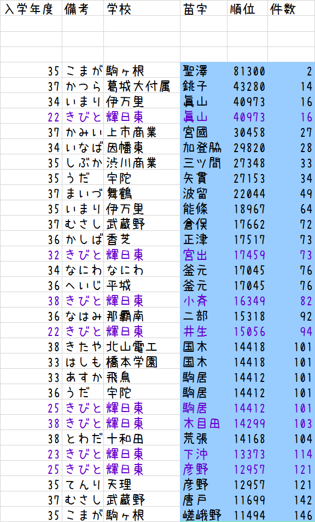Click the school cell 舞鶴
Viewport: 315px width, 522px height.
pyautogui.click(x=142, y=193)
